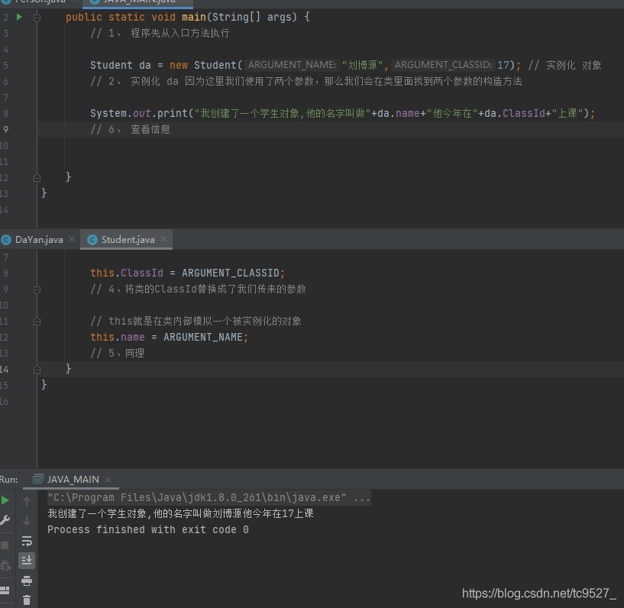Click the 'new' keyword on line 5
624x608 pixels.
coord(178,65)
